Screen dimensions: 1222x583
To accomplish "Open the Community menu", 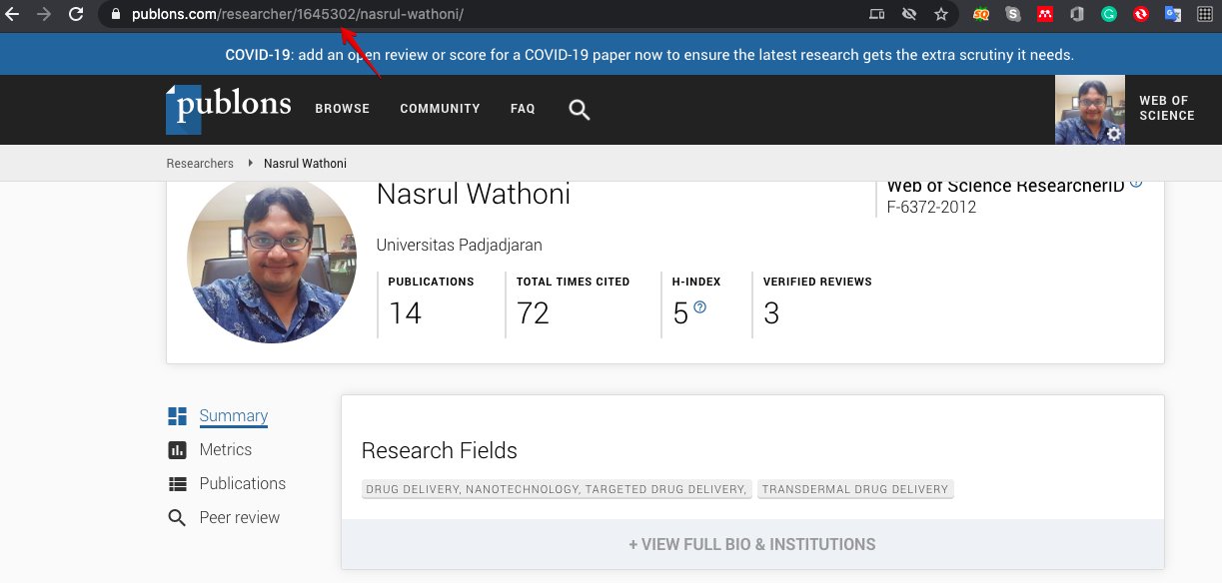I will click(440, 108).
